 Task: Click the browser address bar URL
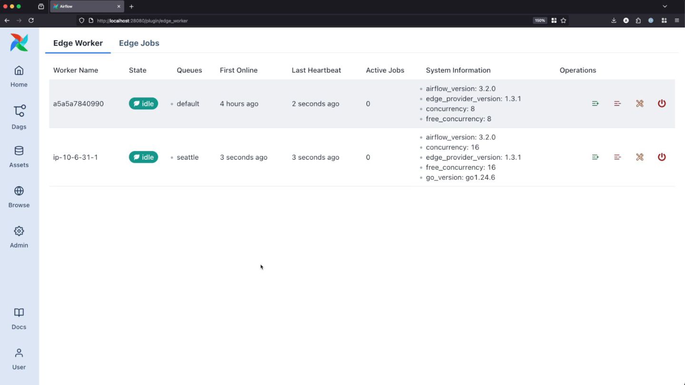143,20
